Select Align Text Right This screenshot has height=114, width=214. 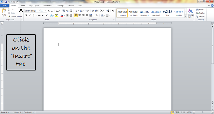[83, 16]
